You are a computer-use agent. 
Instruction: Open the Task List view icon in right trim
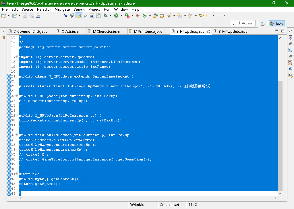291,38
